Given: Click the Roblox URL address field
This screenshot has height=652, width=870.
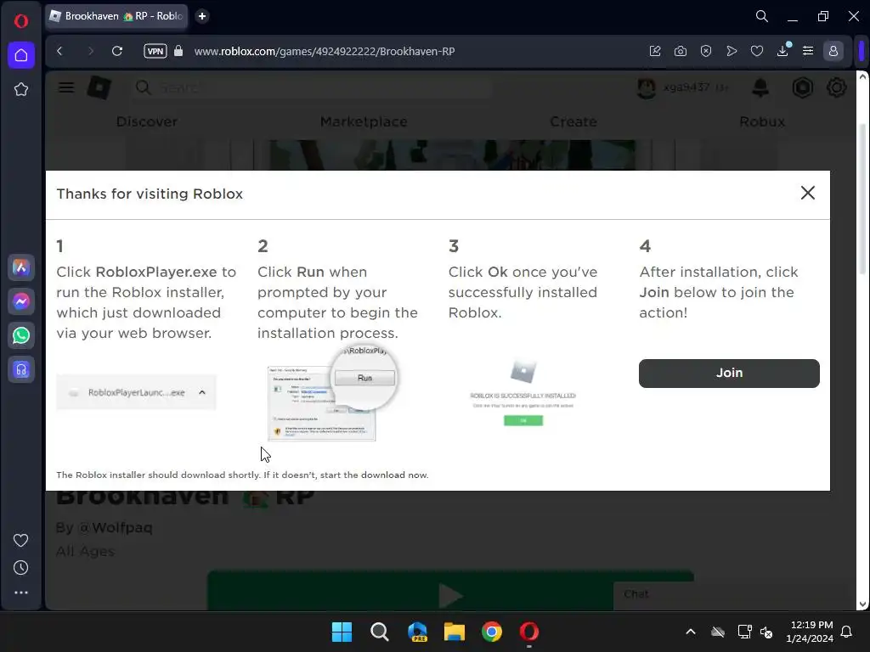Looking at the screenshot, I should [325, 51].
